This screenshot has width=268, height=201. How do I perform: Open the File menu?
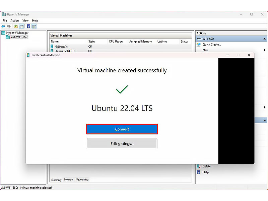point(5,20)
